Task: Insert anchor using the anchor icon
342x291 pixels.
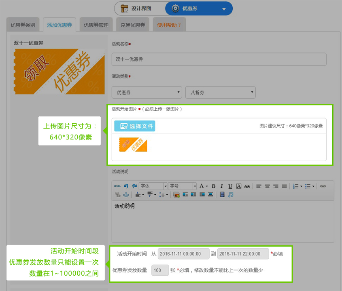Action: [x=125, y=195]
